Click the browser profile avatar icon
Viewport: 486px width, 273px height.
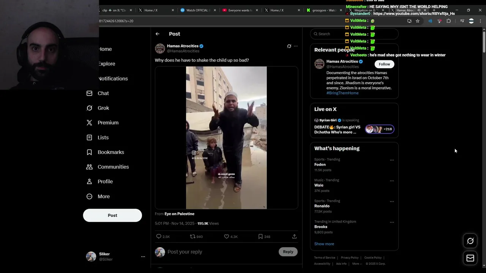pyautogui.click(x=471, y=21)
